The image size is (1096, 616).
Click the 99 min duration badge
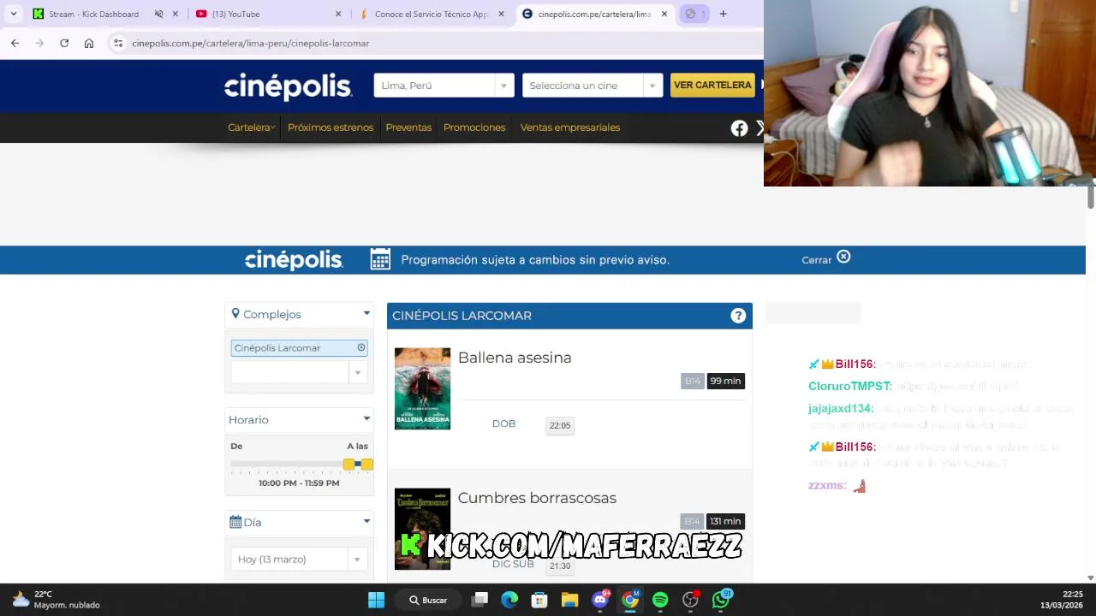725,381
